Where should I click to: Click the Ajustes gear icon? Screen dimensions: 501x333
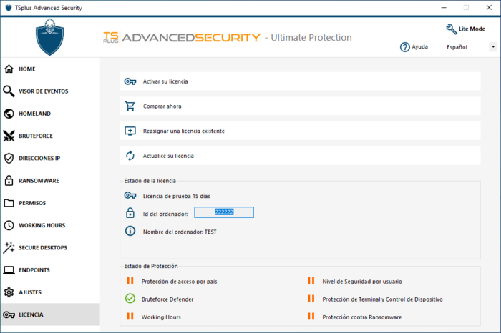[x=9, y=292]
